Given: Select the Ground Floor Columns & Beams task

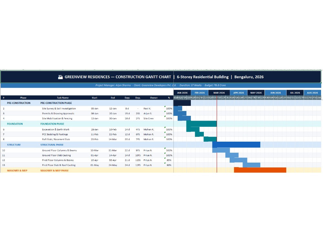Looking at the screenshot, I should tap(59, 150).
